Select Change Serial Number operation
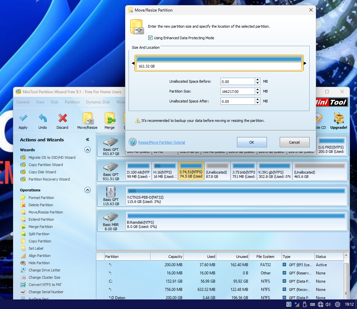The image size is (357, 309). click(x=46, y=292)
